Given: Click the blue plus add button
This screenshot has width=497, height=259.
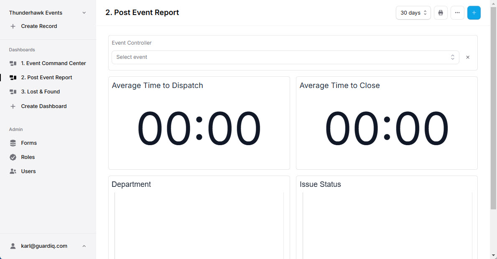Looking at the screenshot, I should (x=474, y=13).
